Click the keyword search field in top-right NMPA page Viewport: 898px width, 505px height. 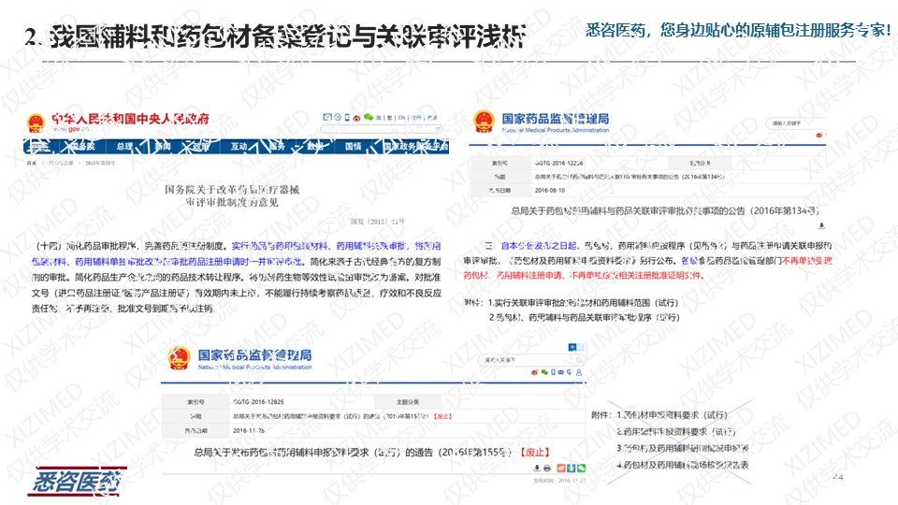click(x=789, y=123)
